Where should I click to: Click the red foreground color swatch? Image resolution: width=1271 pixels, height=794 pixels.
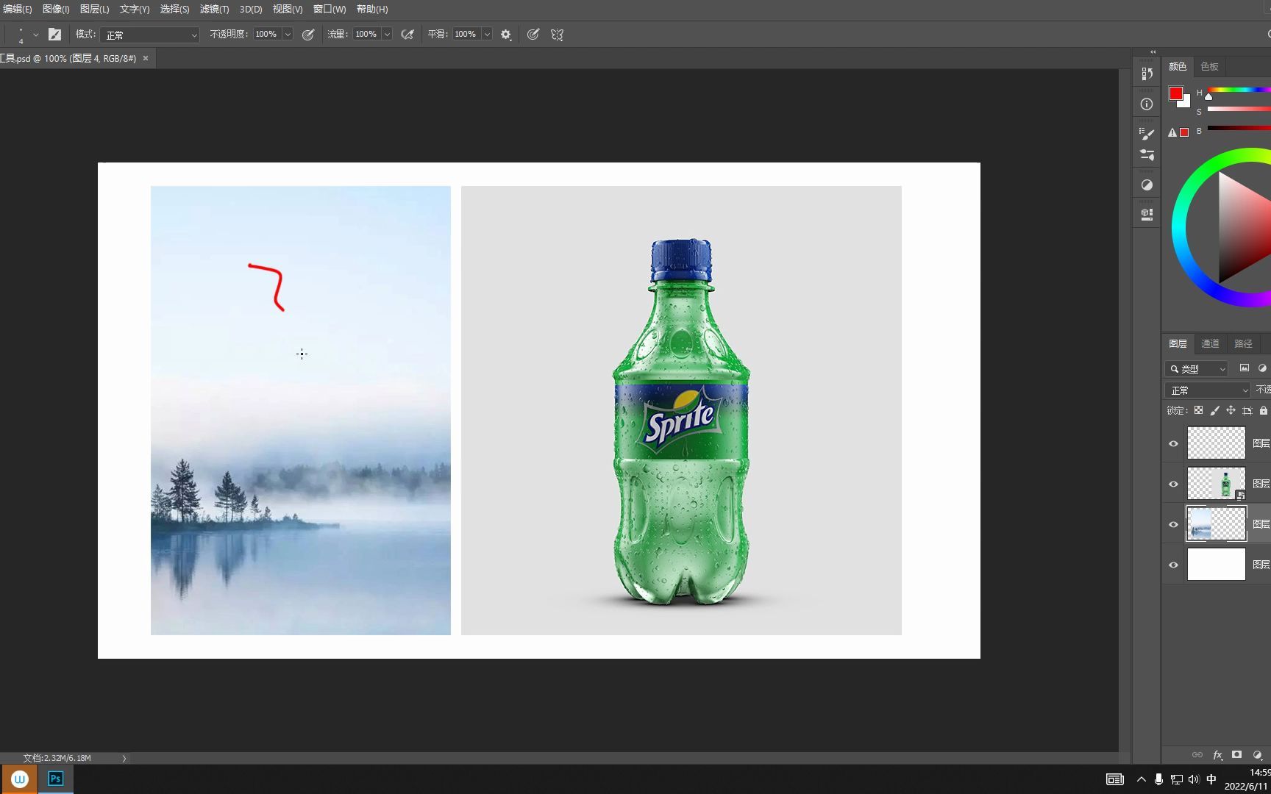pyautogui.click(x=1176, y=93)
